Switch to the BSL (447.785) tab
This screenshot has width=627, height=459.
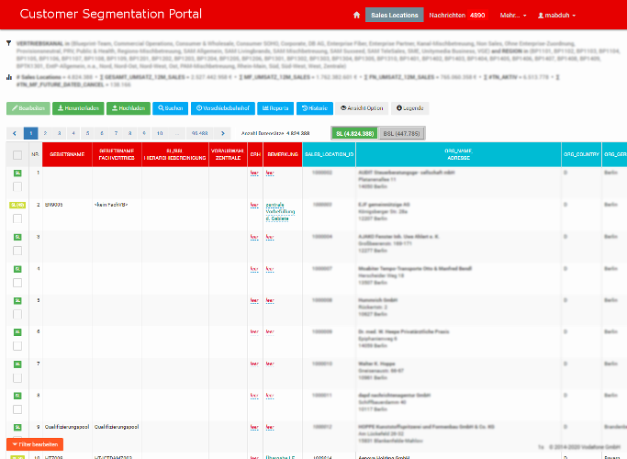click(x=400, y=133)
